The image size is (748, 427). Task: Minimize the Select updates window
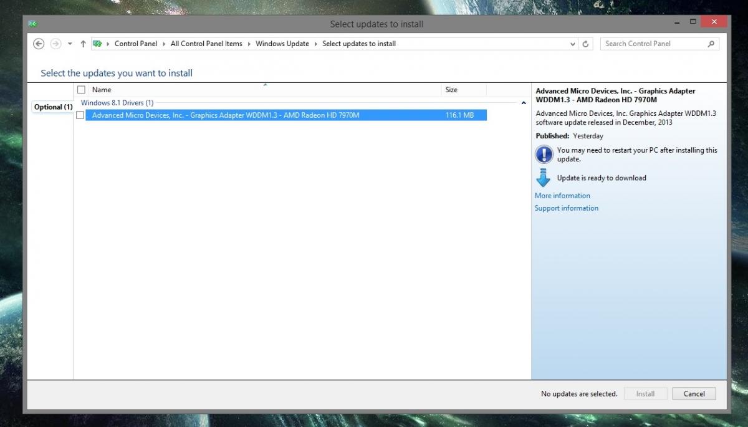[678, 22]
